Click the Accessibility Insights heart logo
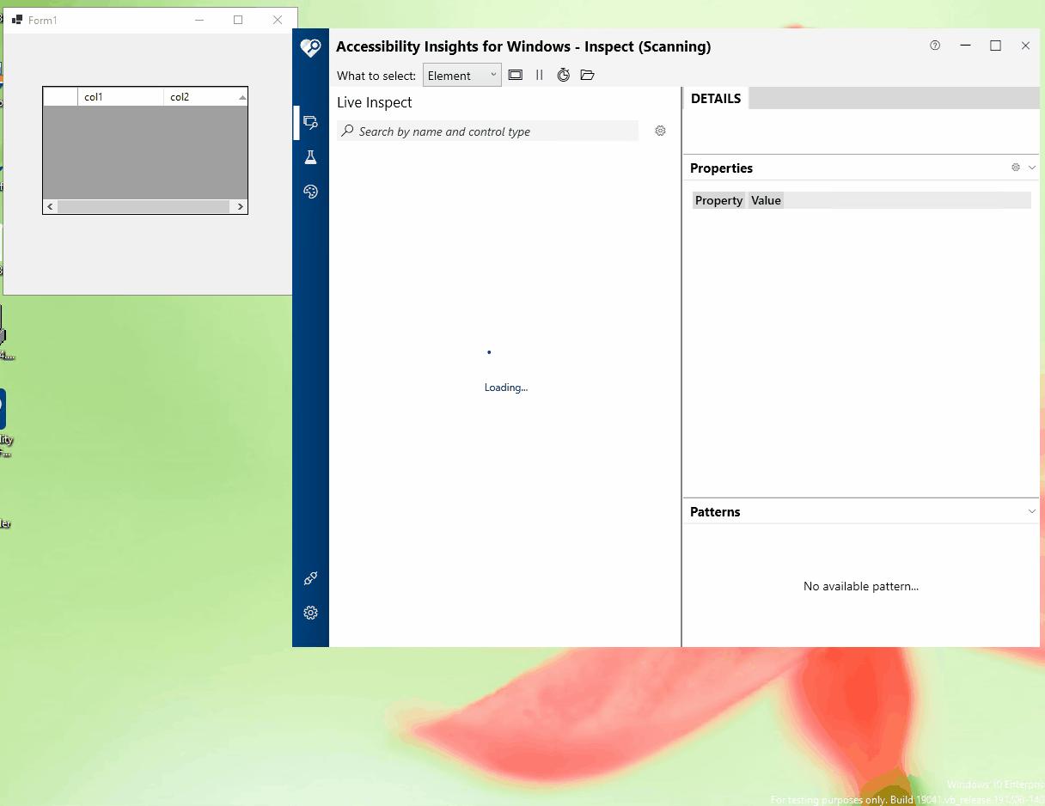The image size is (1045, 806). (x=310, y=47)
